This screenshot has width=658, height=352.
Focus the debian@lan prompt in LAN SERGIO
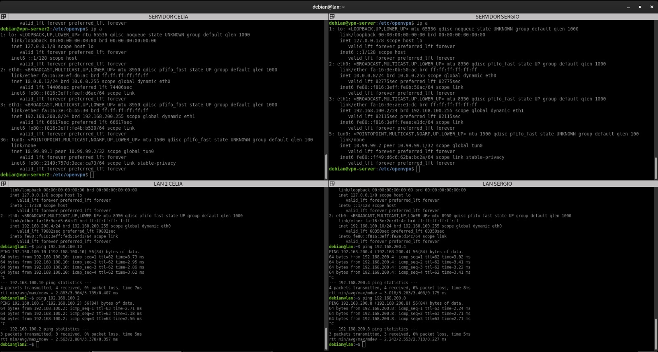(x=364, y=345)
